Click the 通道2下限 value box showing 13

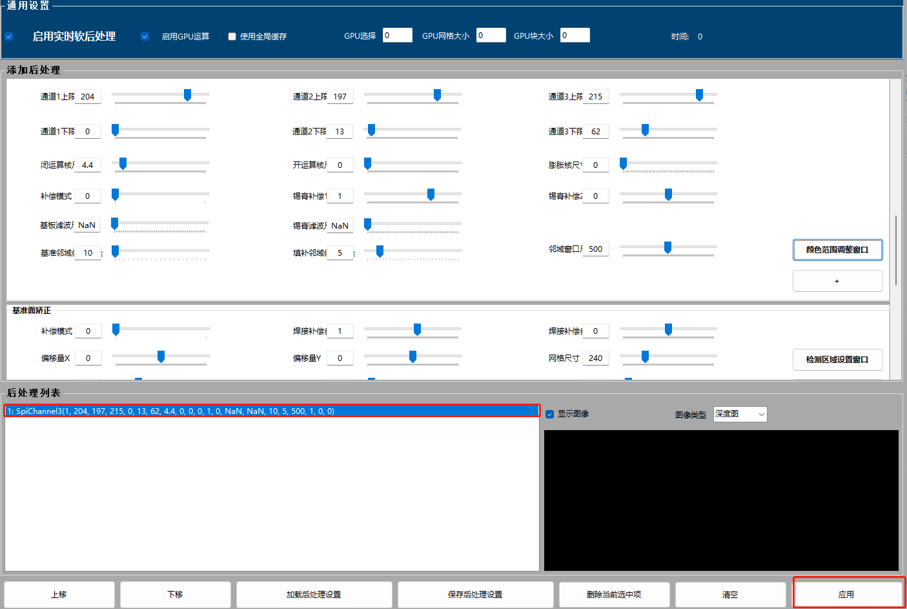coord(340,132)
